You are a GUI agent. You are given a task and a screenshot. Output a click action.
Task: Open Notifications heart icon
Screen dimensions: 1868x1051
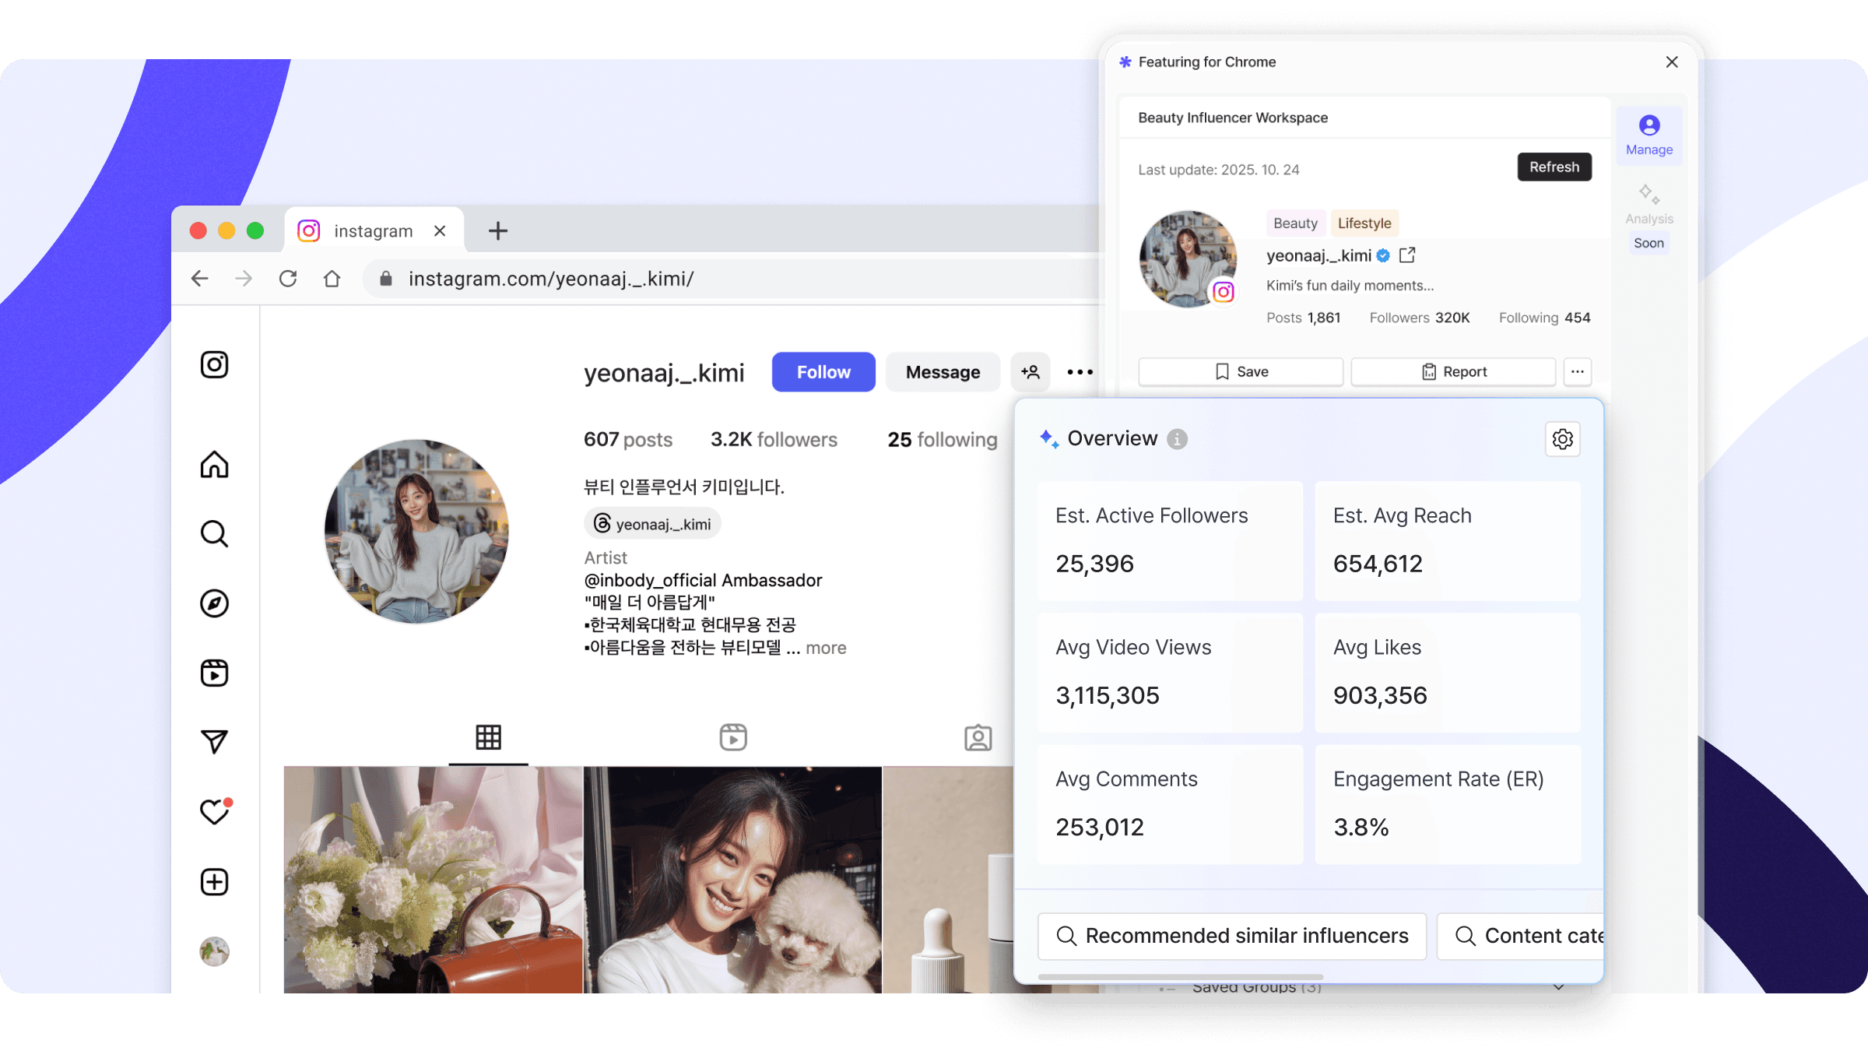point(214,812)
